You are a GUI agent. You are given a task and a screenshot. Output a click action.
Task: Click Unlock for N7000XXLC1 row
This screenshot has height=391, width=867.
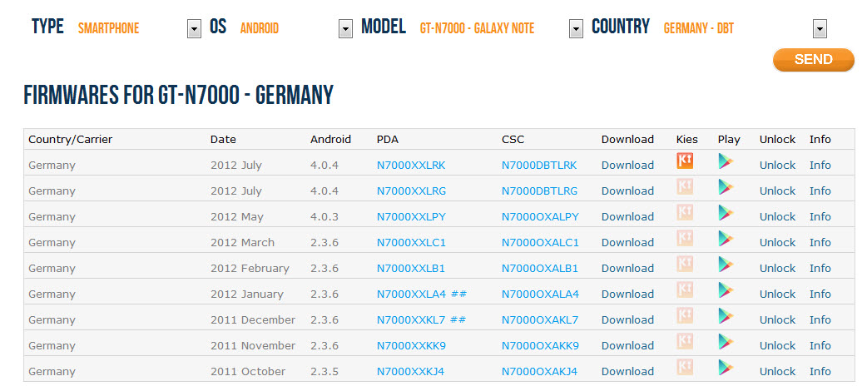777,242
